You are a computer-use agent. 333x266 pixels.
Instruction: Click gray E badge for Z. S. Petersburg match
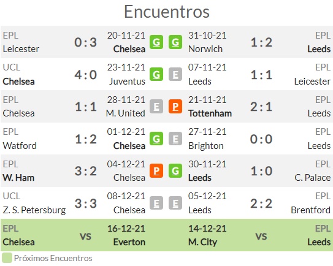[x=156, y=203]
